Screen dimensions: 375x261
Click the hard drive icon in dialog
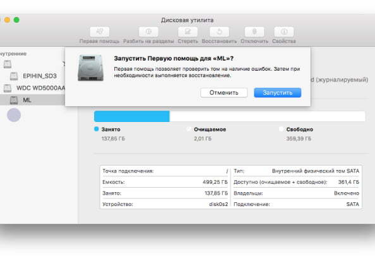(x=90, y=68)
